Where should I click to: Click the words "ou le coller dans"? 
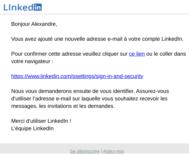[x=166, y=54]
